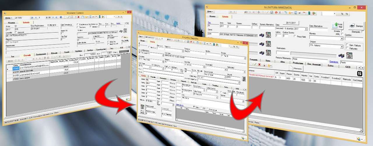The image size is (373, 146).
Task: Click the Operatore link in FA window
Action: click(x=334, y=62)
